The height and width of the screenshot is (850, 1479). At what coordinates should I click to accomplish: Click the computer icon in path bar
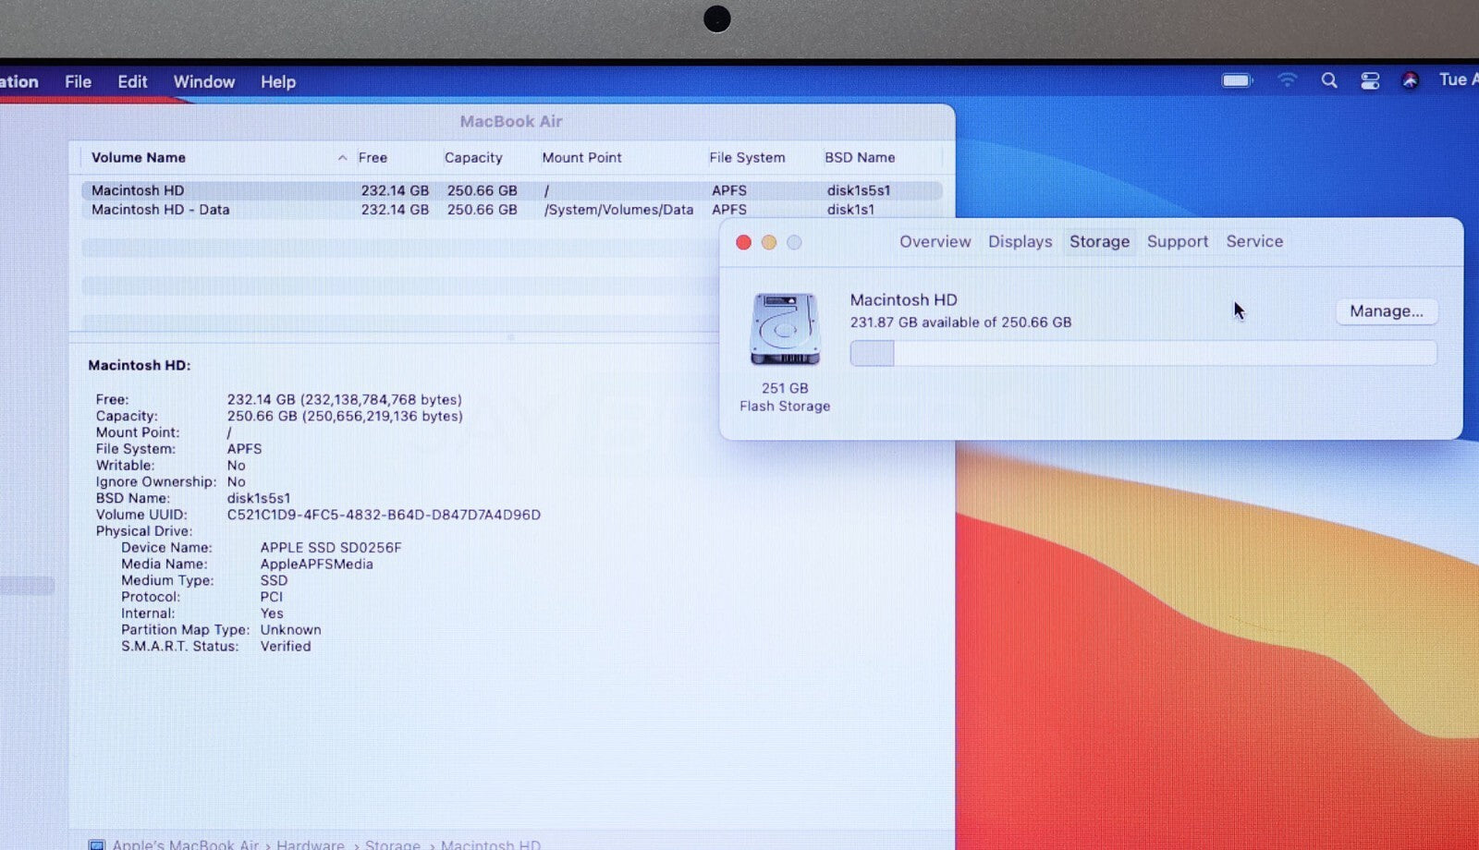(x=96, y=844)
